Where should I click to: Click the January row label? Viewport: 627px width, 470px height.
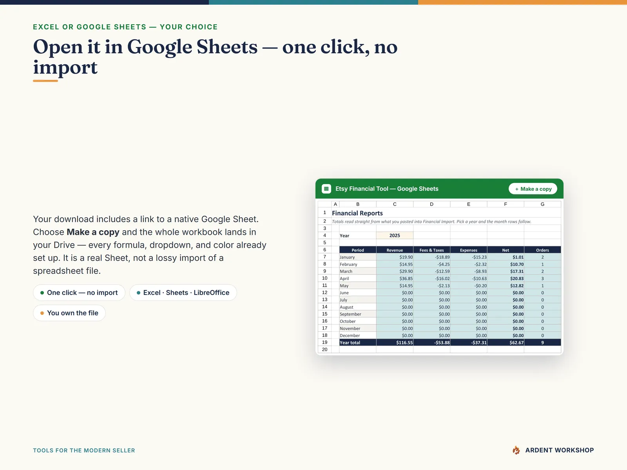coord(358,257)
